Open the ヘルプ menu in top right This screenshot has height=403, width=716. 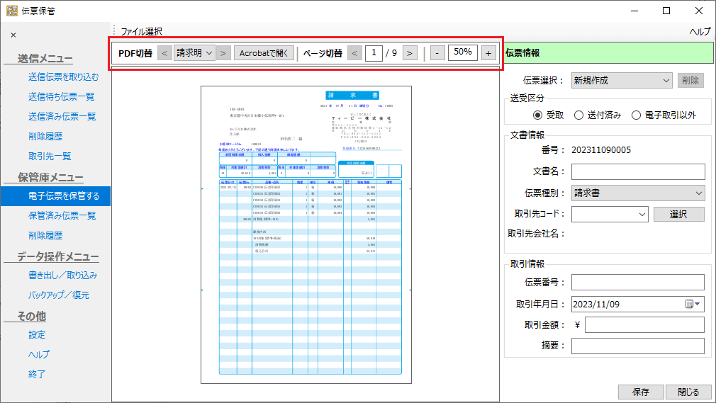[x=700, y=31]
